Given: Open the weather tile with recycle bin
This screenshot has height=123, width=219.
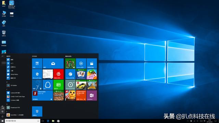Looking at the screenshot, I should click(x=37, y=85).
